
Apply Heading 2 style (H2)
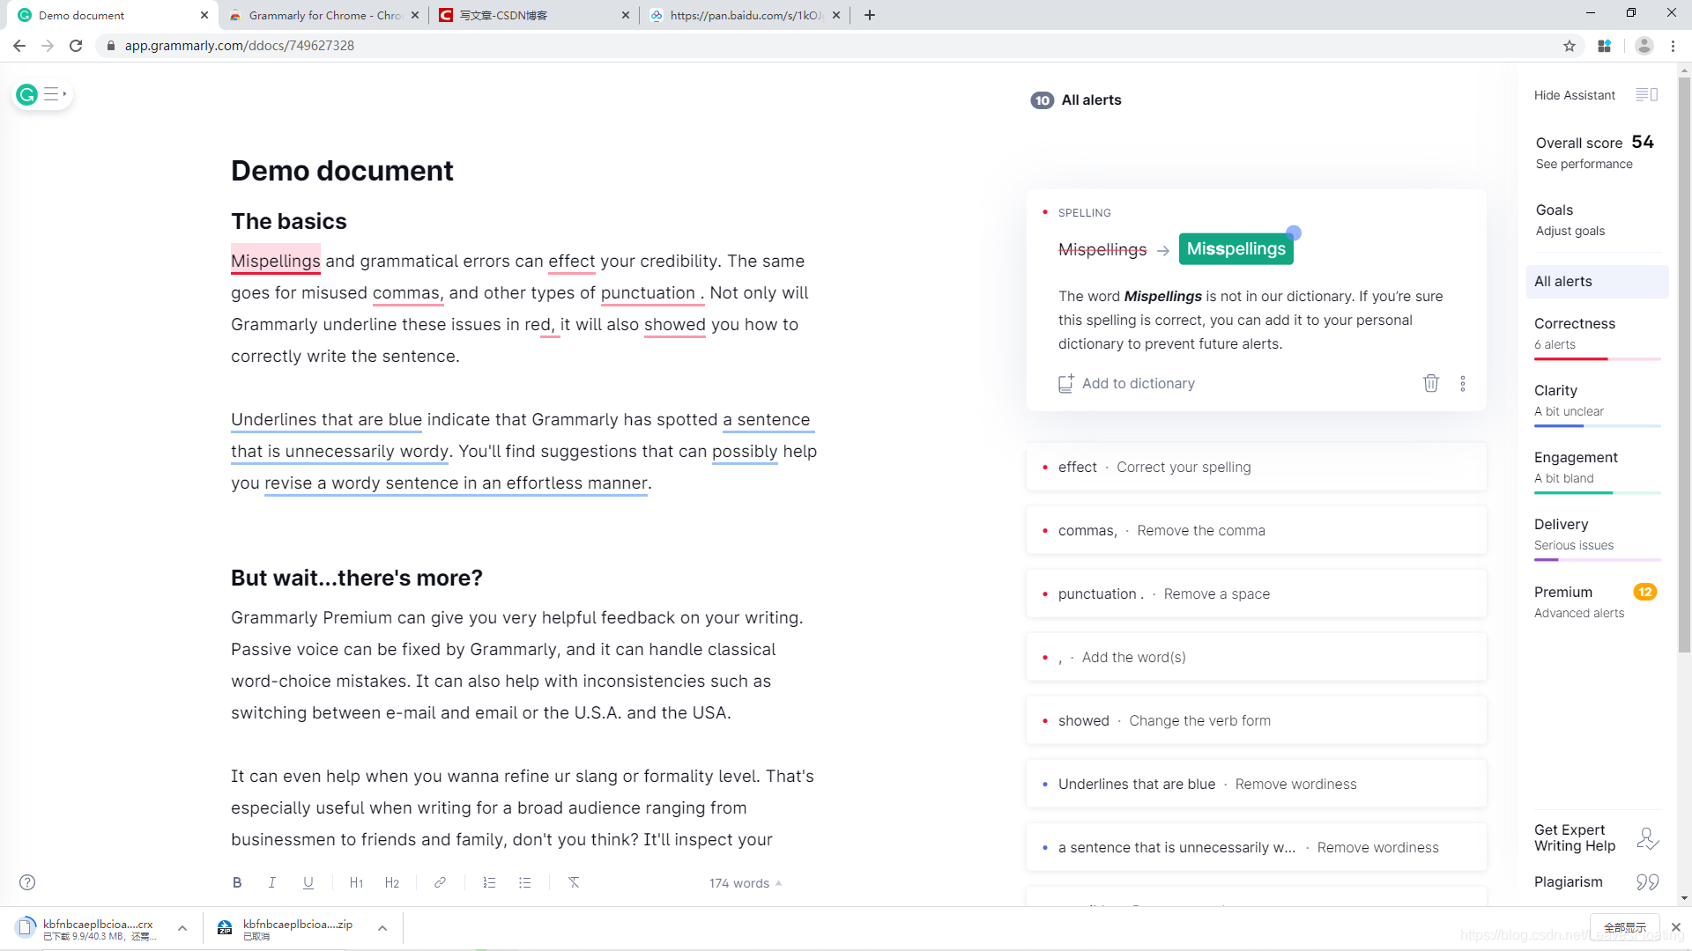click(392, 882)
